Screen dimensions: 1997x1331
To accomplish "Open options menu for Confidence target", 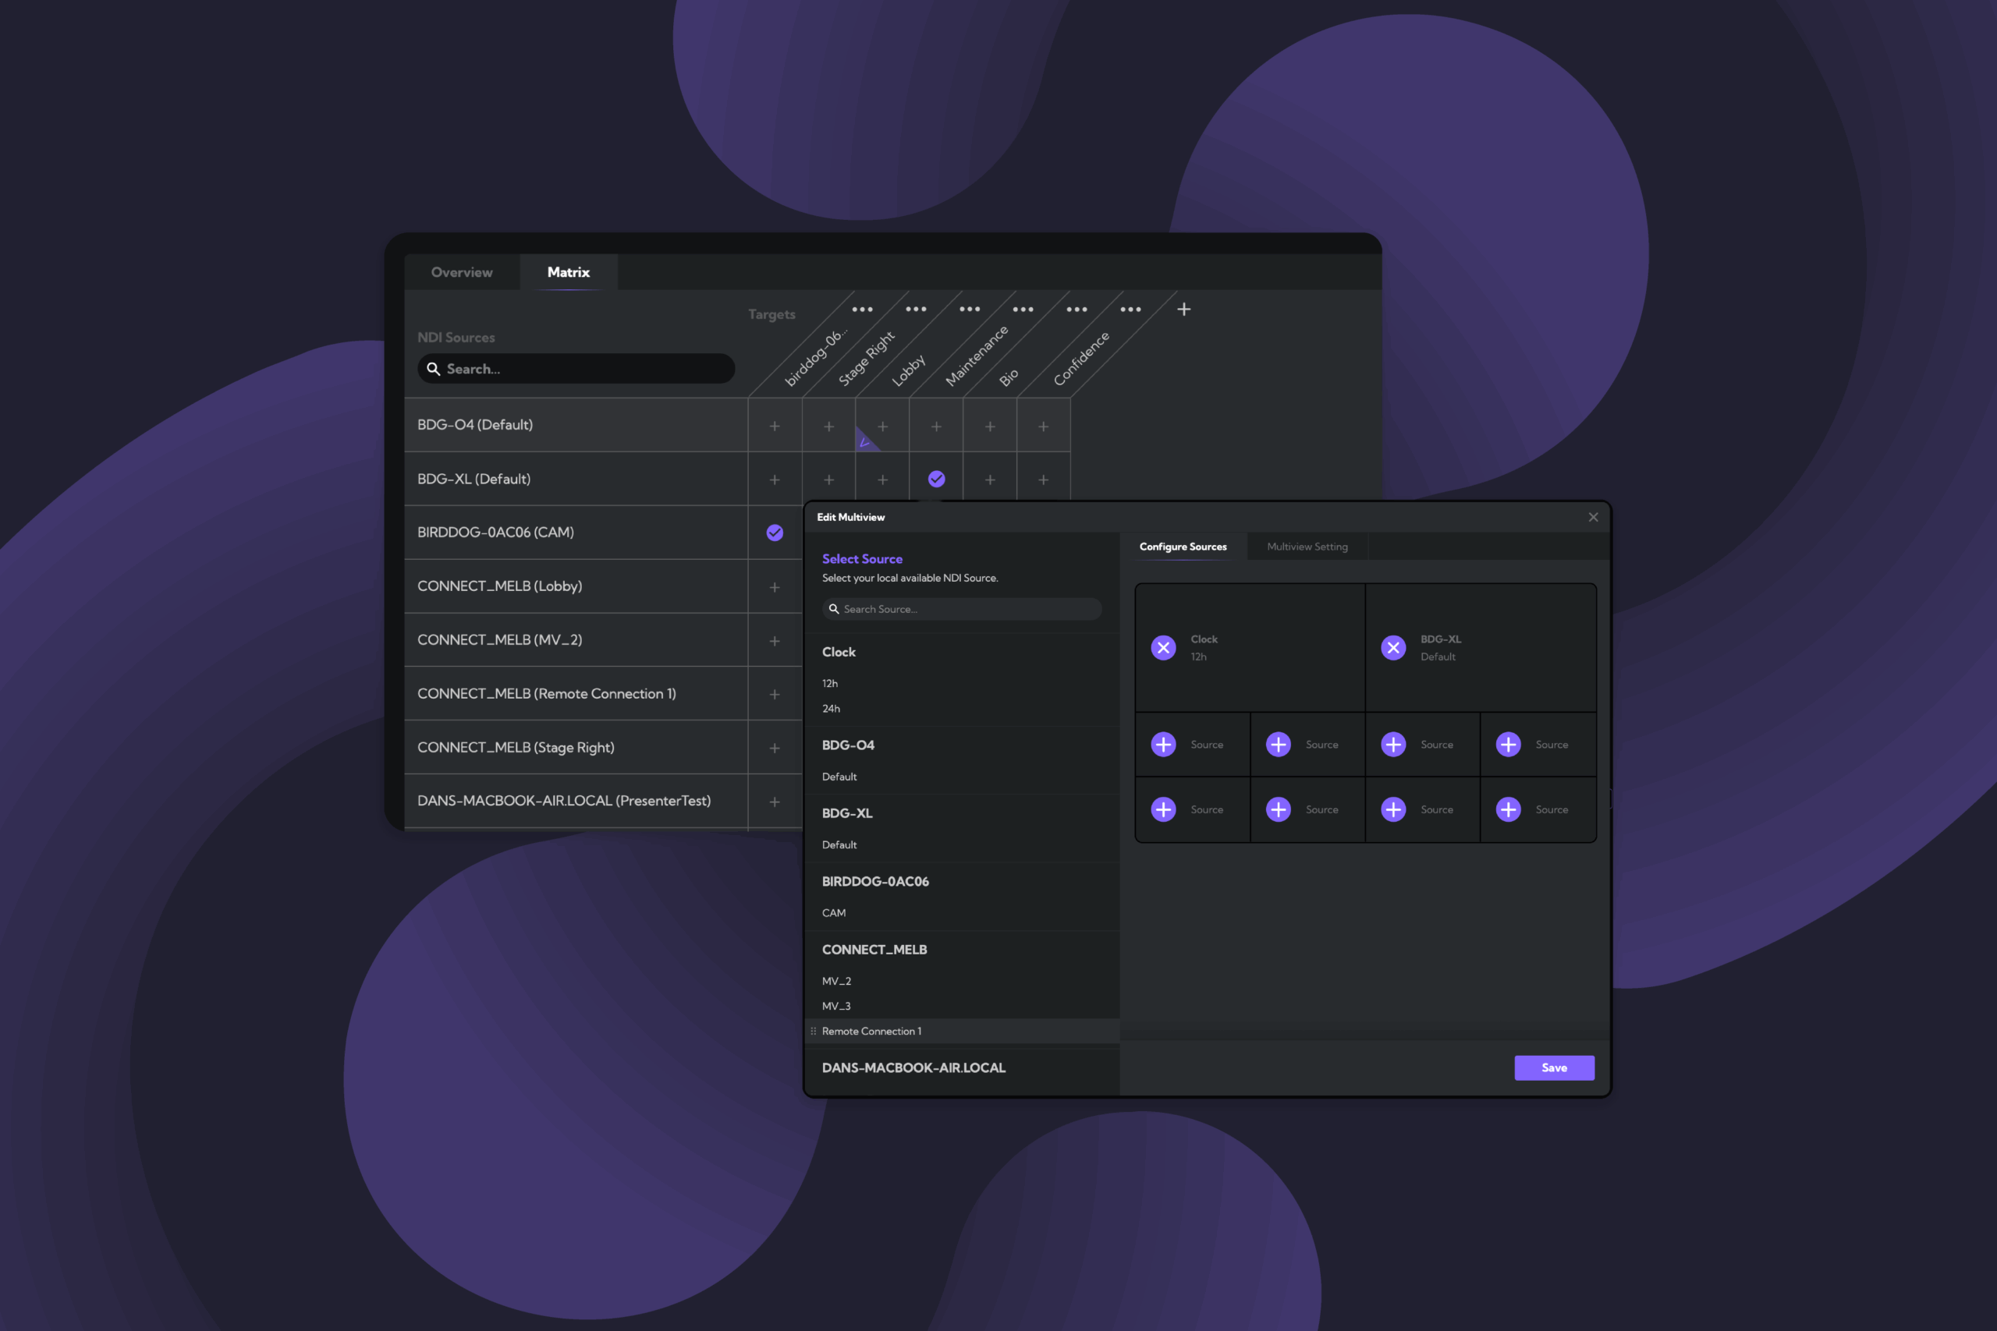I will (x=1130, y=310).
